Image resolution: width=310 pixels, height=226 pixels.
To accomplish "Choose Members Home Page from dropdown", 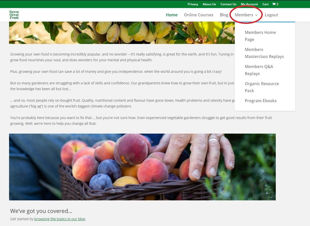I will click(x=260, y=36).
